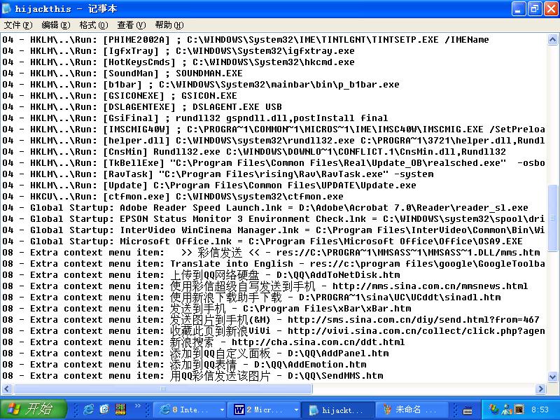This screenshot has height=420, width=560.
Task: Click the horizontal scrollbar right arrow
Action: coord(540,388)
